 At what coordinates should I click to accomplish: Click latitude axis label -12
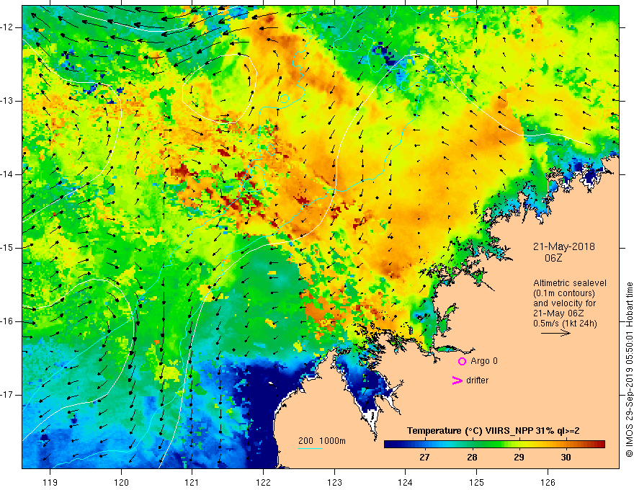pyautogui.click(x=7, y=27)
